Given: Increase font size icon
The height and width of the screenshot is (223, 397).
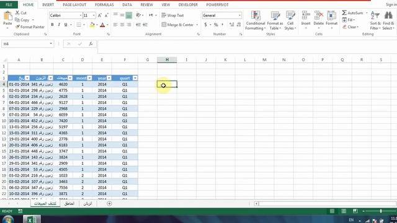Looking at the screenshot, I should coord(100,15).
